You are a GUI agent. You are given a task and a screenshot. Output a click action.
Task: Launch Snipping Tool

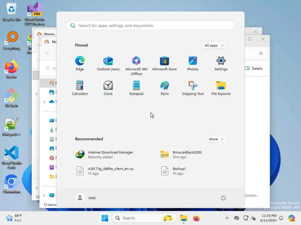[x=193, y=88]
